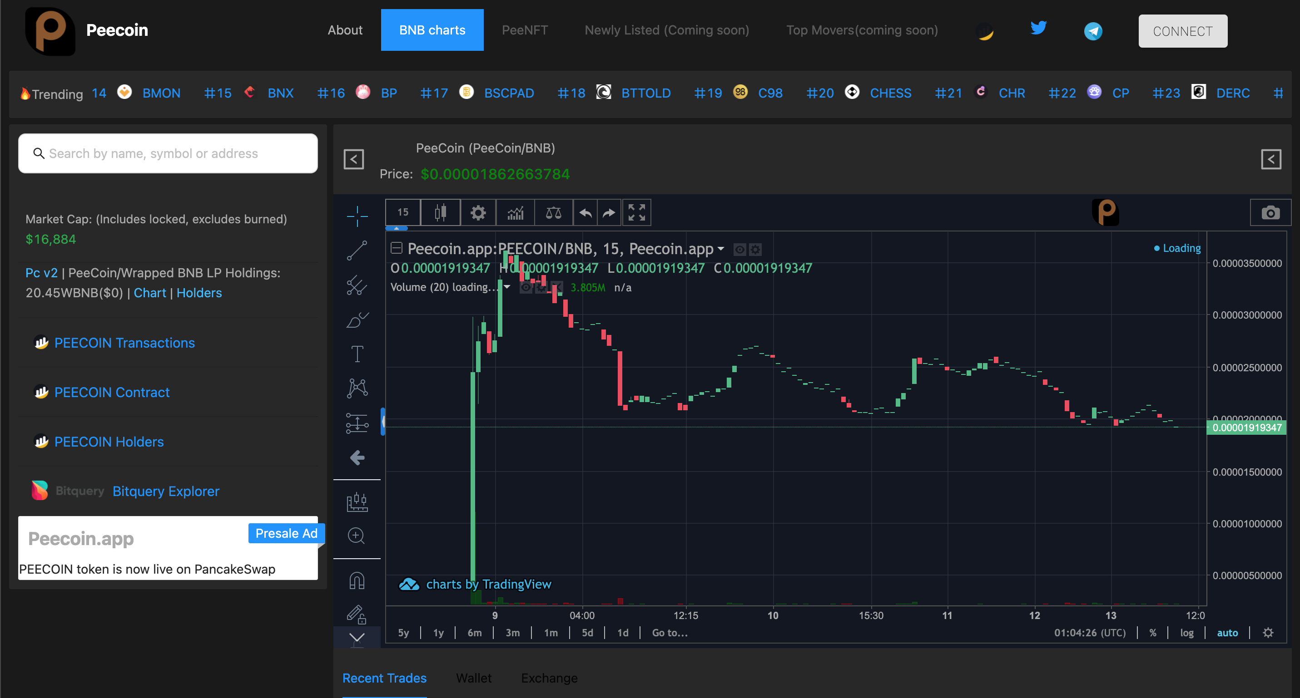Redo the chart action
This screenshot has height=698, width=1300.
(610, 212)
